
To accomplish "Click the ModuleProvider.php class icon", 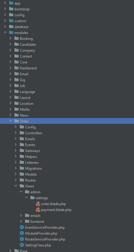I will click(22, 233).
